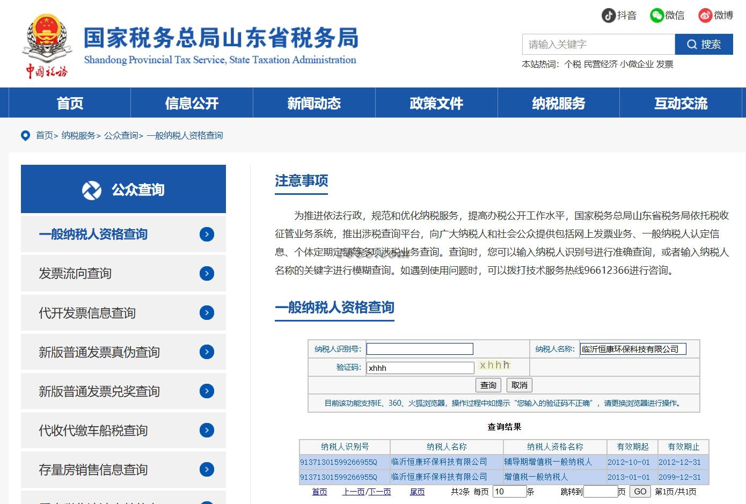The image size is (746, 504).
Task: Click the 查询 query button
Action: [488, 385]
